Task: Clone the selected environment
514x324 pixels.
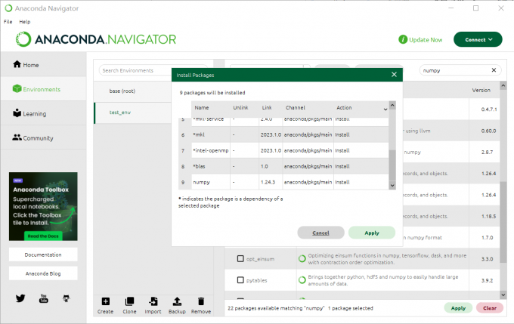Action: [x=129, y=305]
